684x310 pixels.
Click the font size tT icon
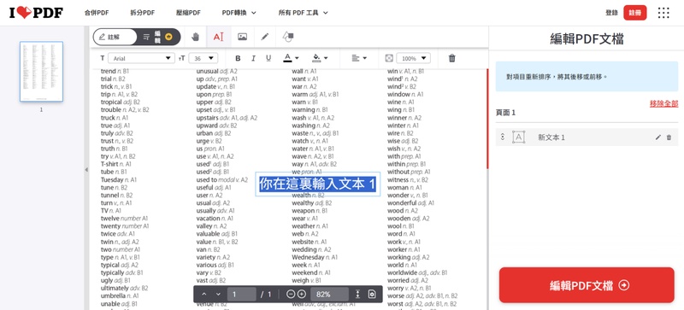[x=182, y=58]
